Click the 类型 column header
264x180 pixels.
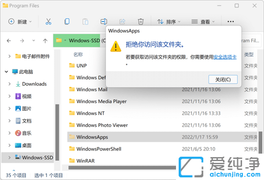[249, 55]
